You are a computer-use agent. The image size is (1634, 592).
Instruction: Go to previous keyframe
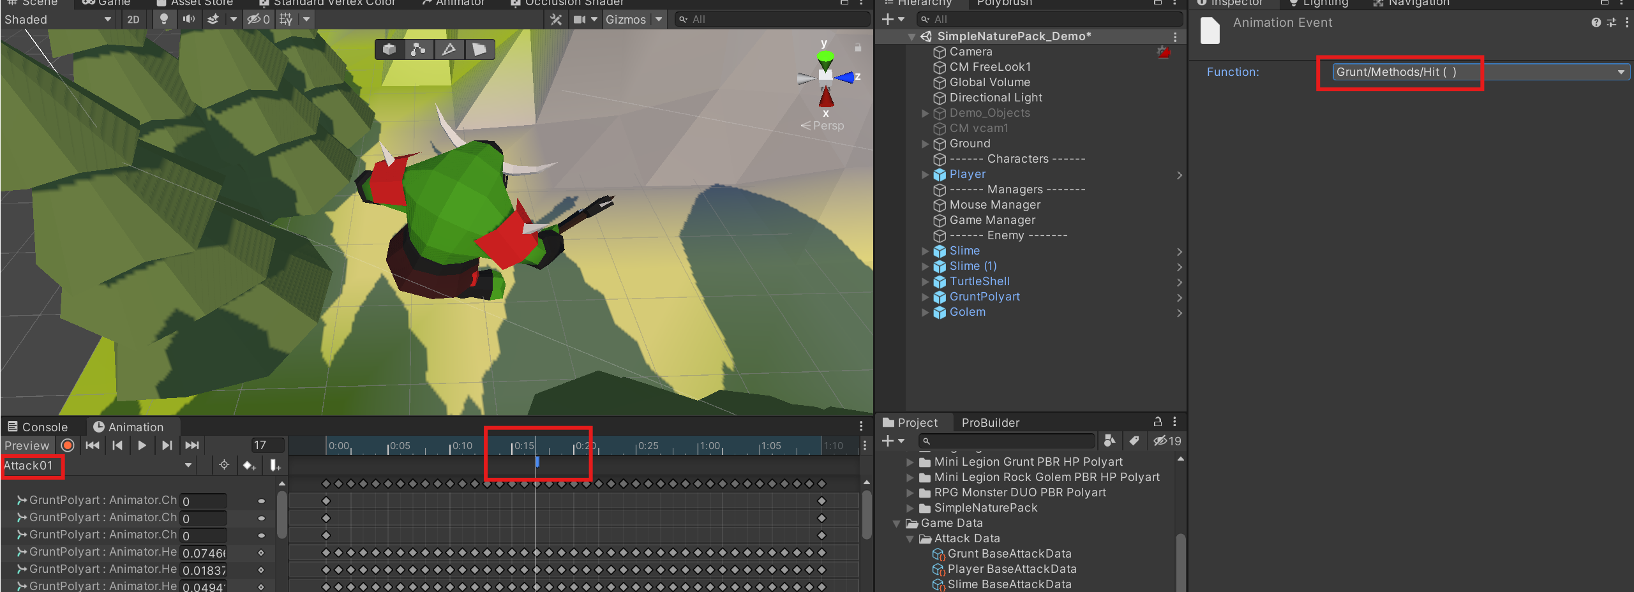[x=117, y=445]
